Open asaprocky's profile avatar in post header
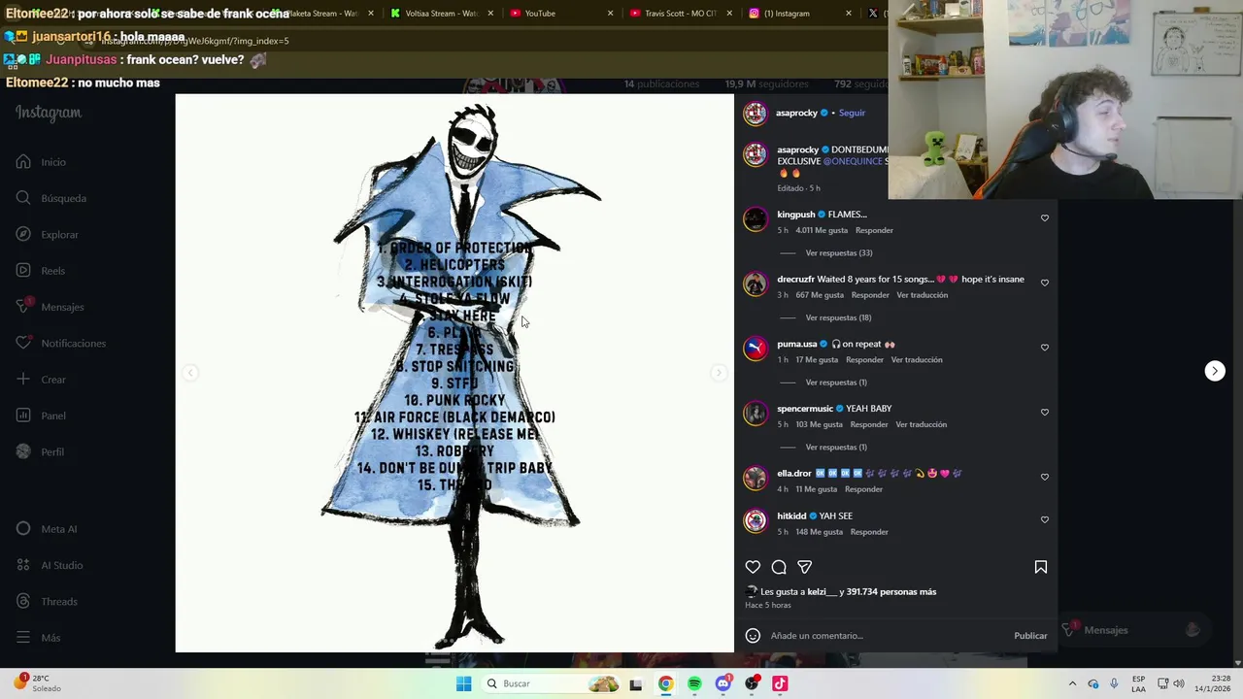This screenshot has height=699, width=1243. pyautogui.click(x=756, y=113)
